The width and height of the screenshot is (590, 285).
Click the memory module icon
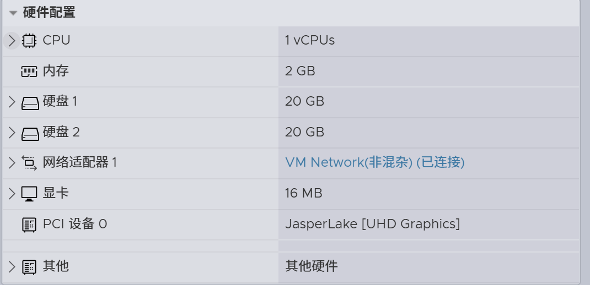[x=29, y=72]
